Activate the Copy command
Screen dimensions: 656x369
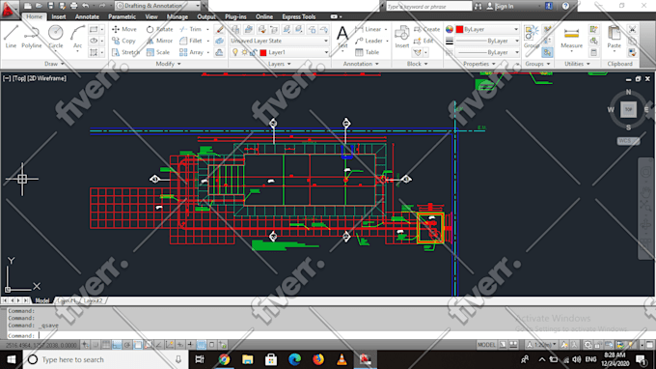pos(123,41)
